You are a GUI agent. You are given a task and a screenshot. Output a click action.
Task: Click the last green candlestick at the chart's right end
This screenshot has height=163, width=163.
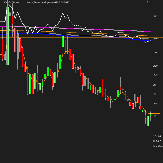point(151,115)
